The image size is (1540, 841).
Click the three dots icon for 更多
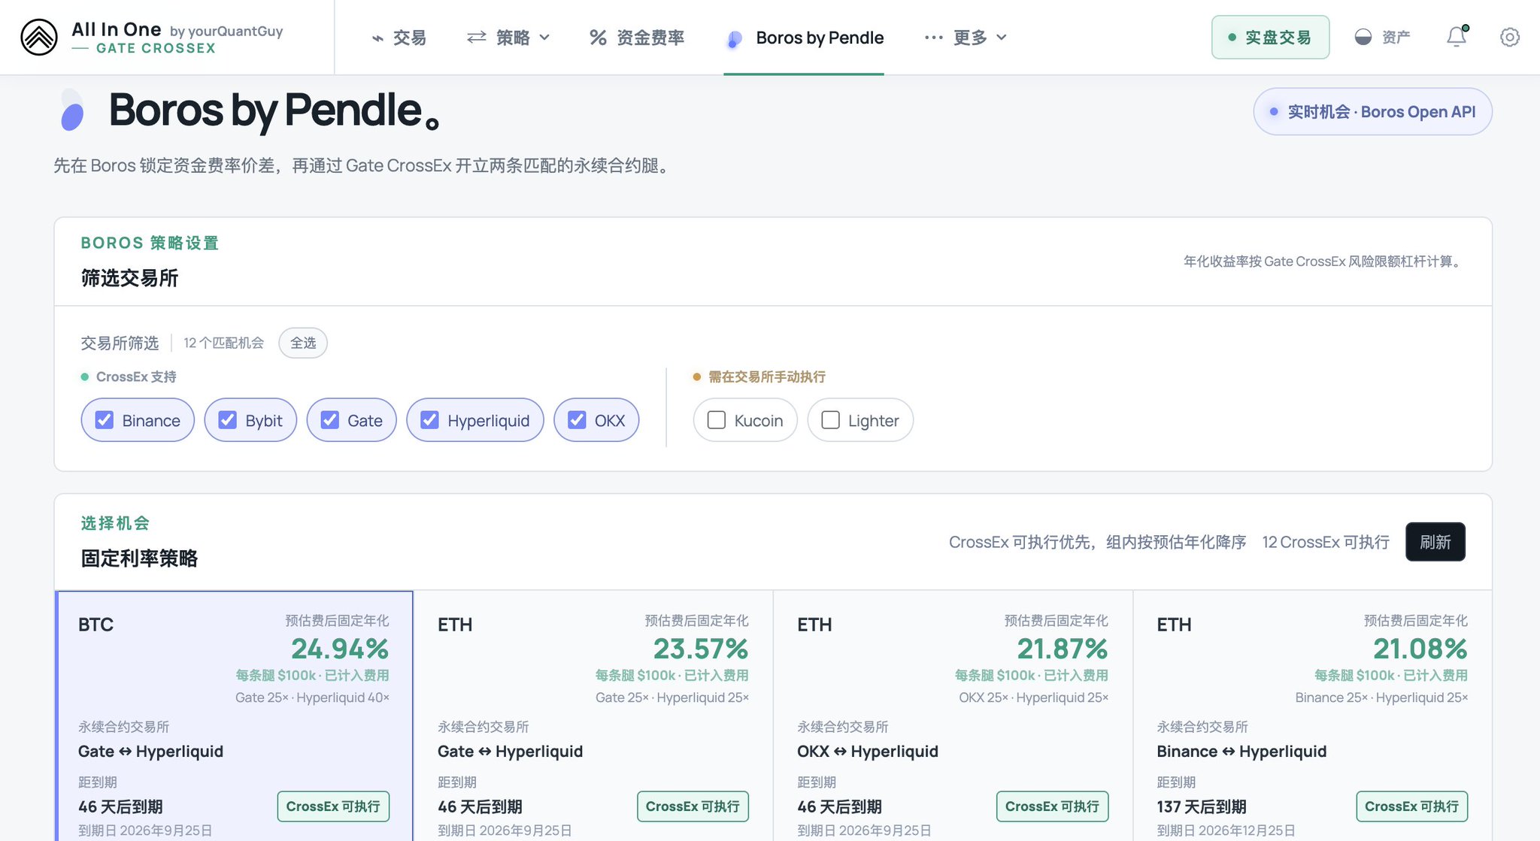[933, 37]
